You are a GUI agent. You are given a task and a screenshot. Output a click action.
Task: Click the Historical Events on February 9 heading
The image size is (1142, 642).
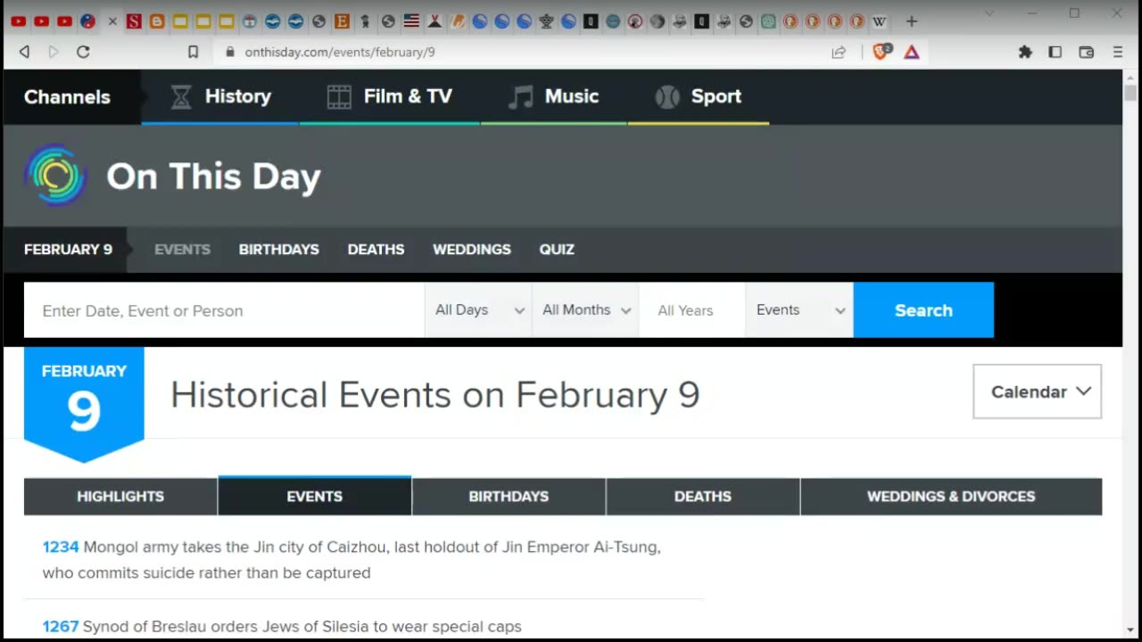435,395
